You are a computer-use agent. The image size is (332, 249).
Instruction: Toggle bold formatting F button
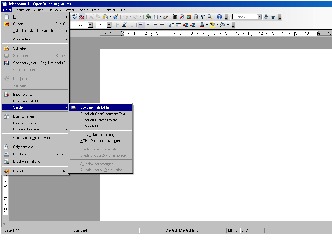(x=117, y=25)
